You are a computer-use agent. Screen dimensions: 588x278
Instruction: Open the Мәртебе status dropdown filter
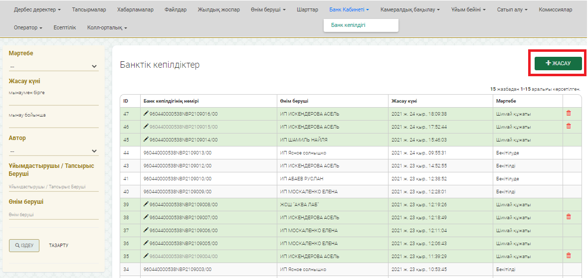(x=53, y=66)
